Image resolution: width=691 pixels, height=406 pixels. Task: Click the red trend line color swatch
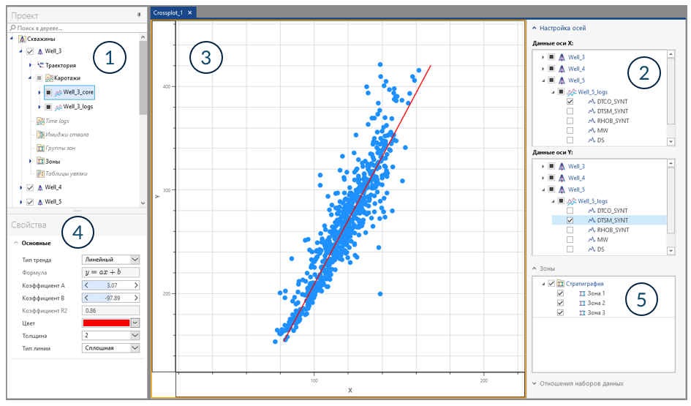point(106,323)
